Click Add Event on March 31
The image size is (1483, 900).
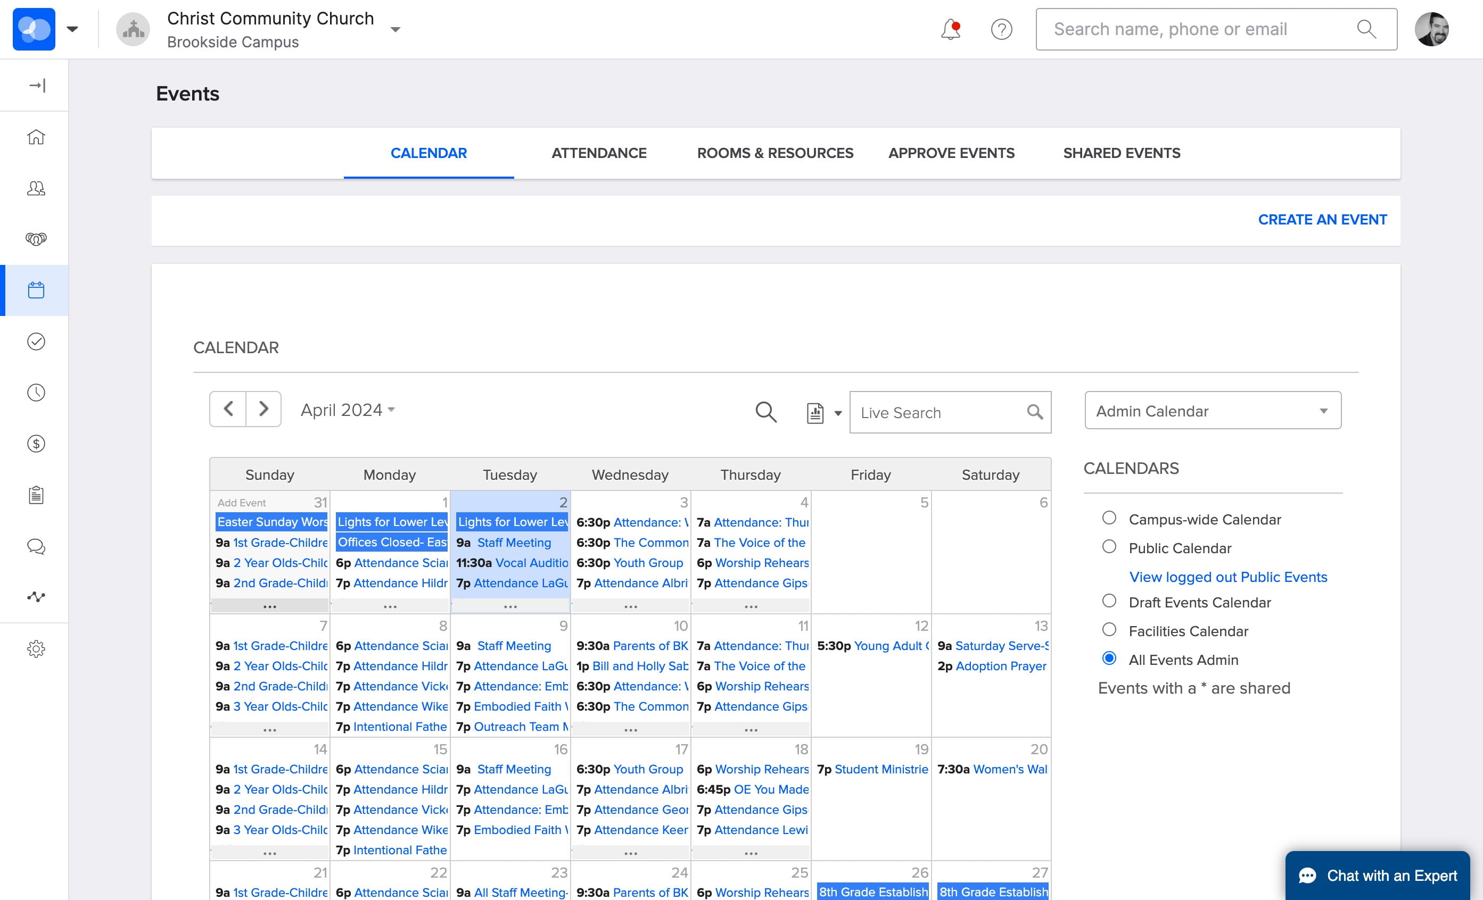tap(241, 503)
